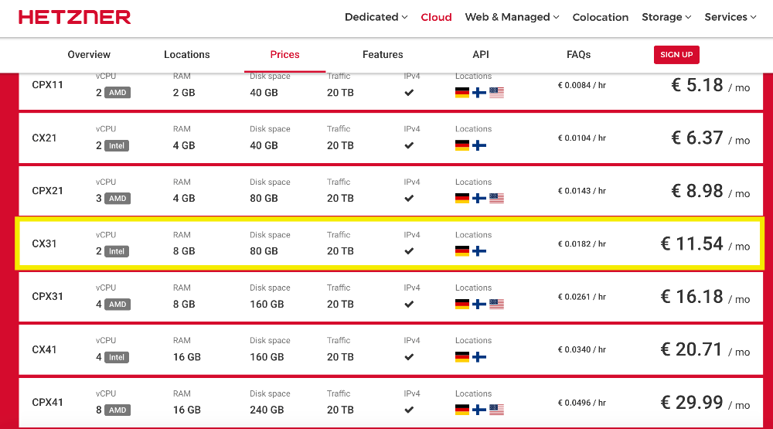Click the Intel badge in CX41 row

pos(117,357)
